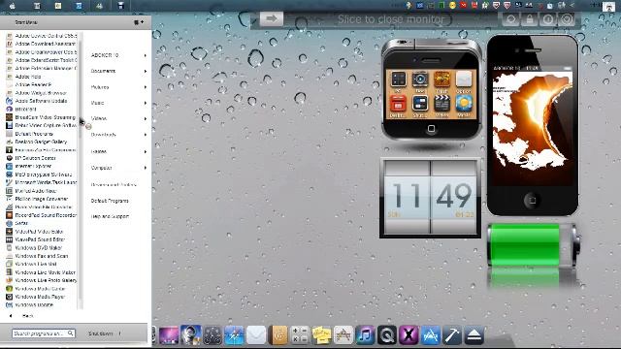621x349 pixels.
Task: Expand the Music submenu arrow
Action: tap(146, 103)
